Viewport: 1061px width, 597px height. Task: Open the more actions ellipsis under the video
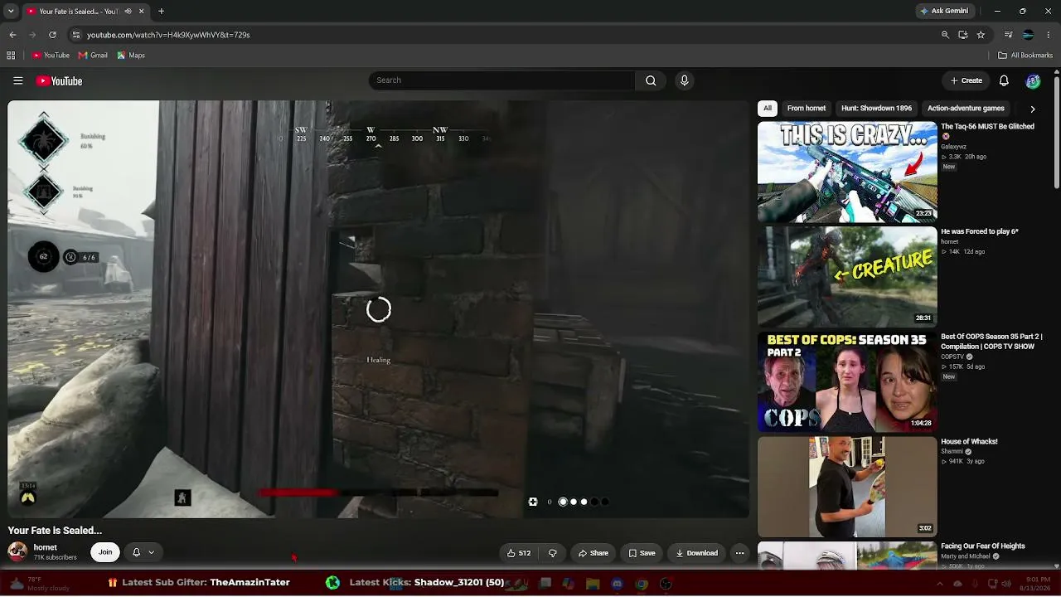tap(739, 553)
